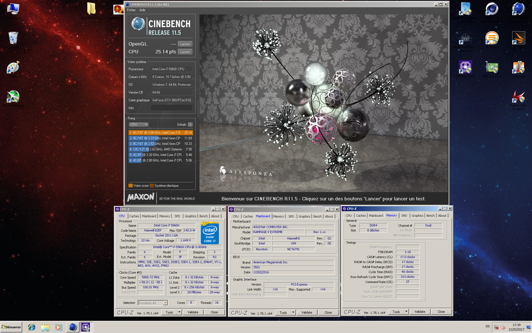
Task: Click the CAS# Latency 17.0 clocks value
Action: [408, 257]
